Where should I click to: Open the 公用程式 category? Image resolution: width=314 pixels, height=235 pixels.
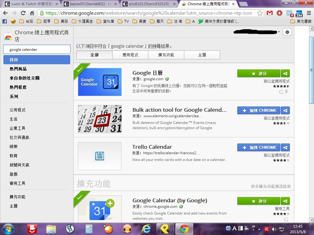[x=17, y=110]
